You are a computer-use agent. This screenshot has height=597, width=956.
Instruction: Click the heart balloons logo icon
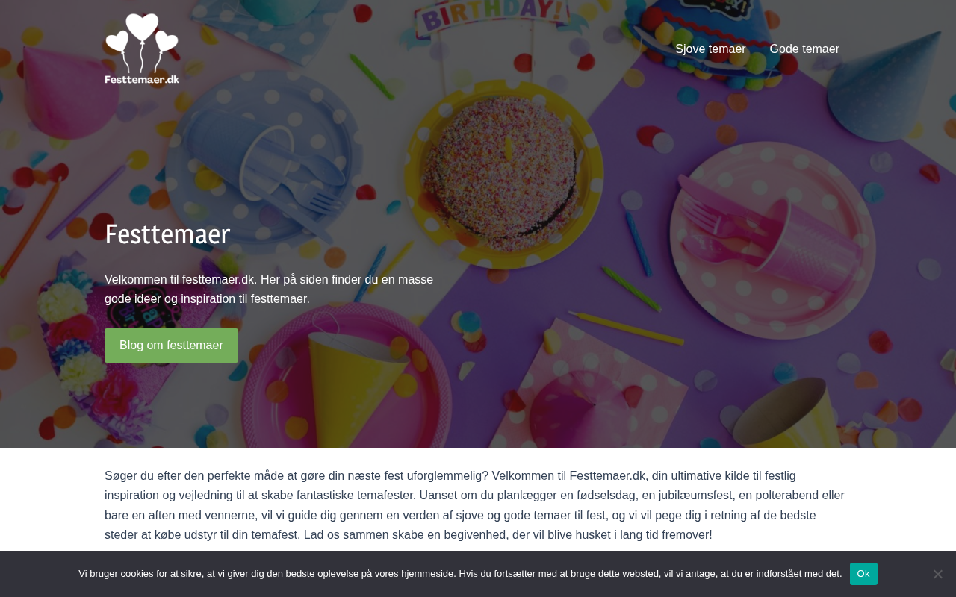142,43
